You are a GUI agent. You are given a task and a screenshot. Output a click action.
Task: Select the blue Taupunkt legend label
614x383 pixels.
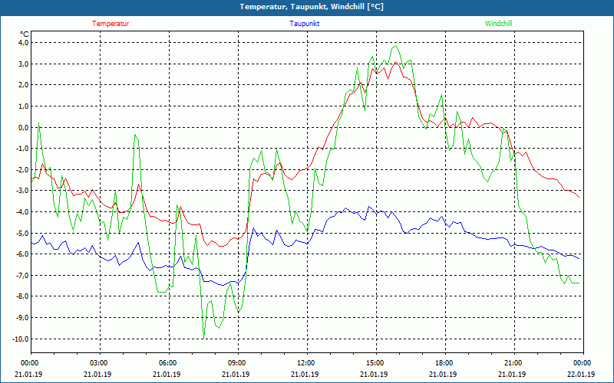click(305, 24)
